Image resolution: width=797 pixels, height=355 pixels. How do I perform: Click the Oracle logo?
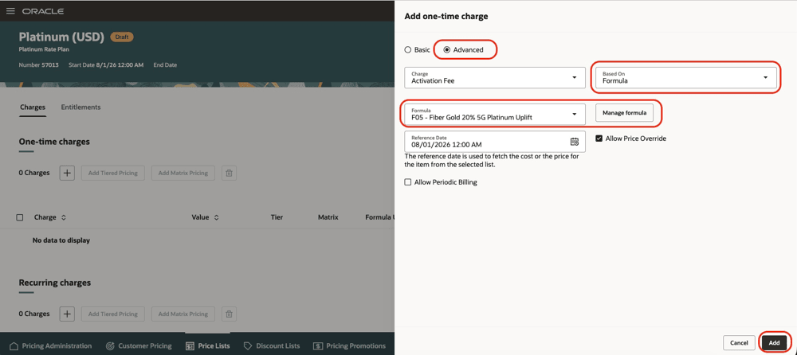pyautogui.click(x=43, y=11)
